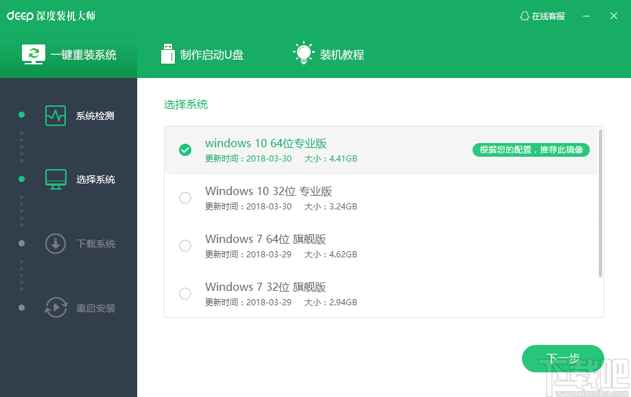Click the 系统检测 heartbeat monitor icon

click(56, 115)
